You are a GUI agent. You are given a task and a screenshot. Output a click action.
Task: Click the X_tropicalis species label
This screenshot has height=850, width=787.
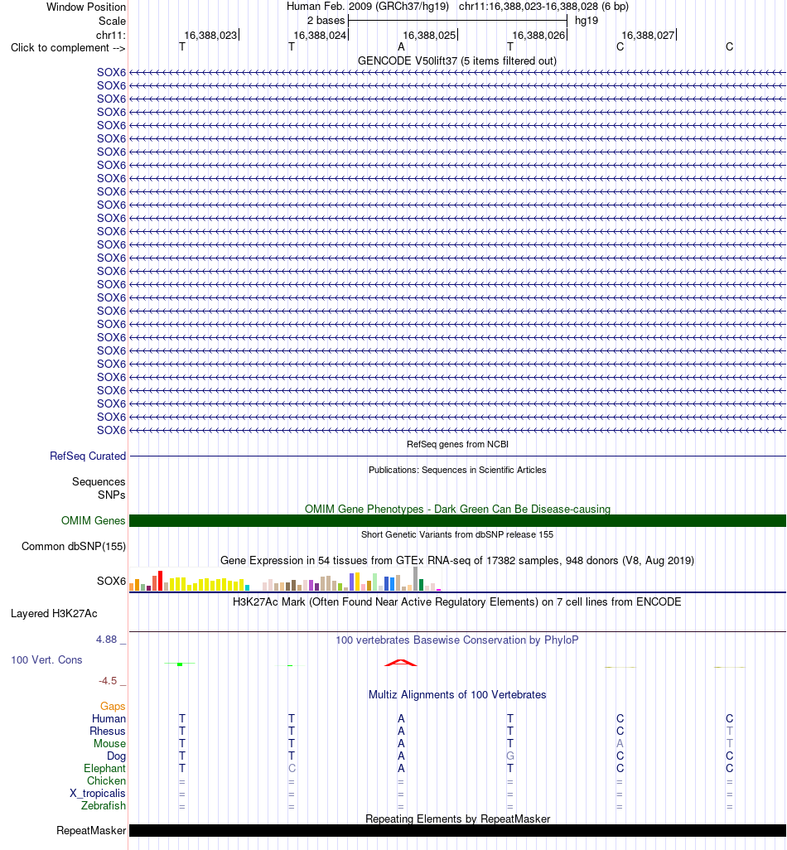pos(98,793)
